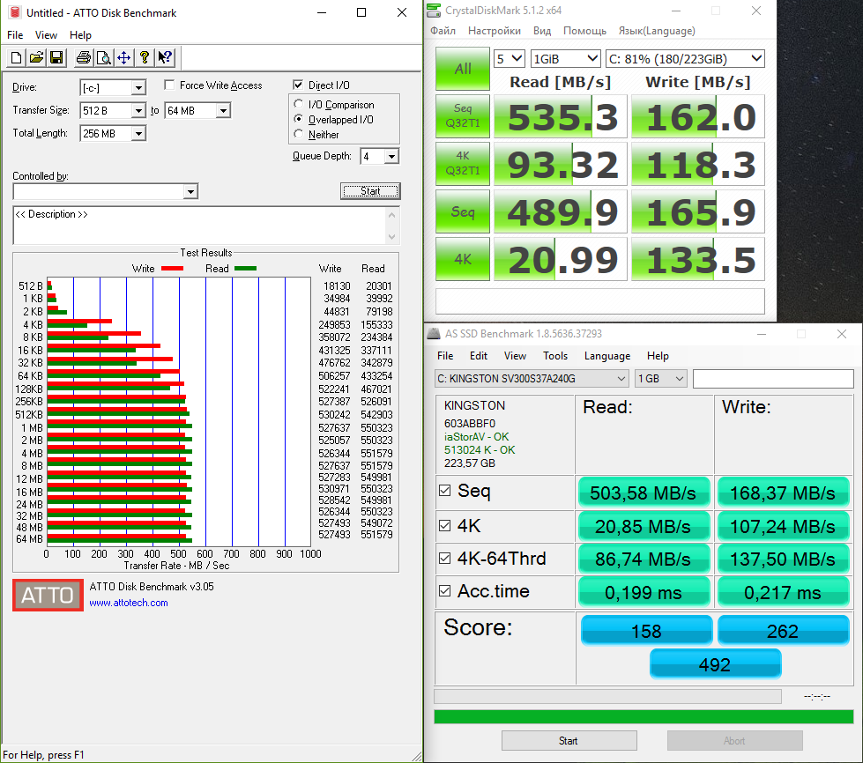Open the File menu in ATTO
This screenshot has width=863, height=763.
[x=15, y=34]
